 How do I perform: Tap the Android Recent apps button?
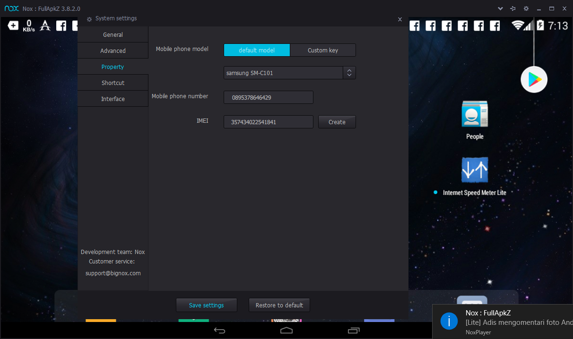353,330
